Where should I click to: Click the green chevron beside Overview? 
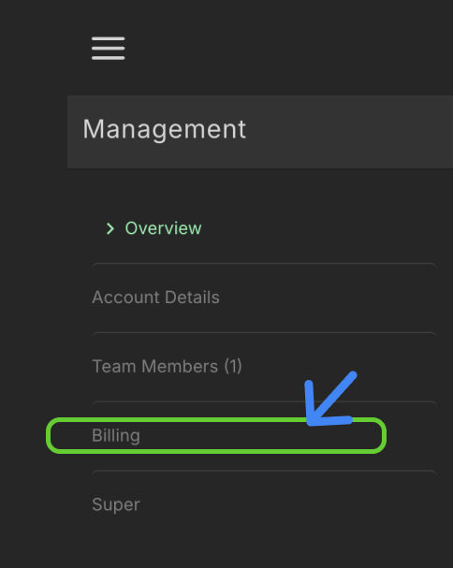coord(110,228)
